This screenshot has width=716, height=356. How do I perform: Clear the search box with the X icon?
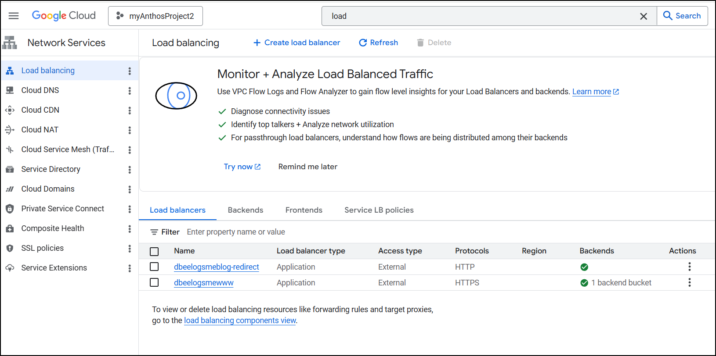tap(644, 16)
